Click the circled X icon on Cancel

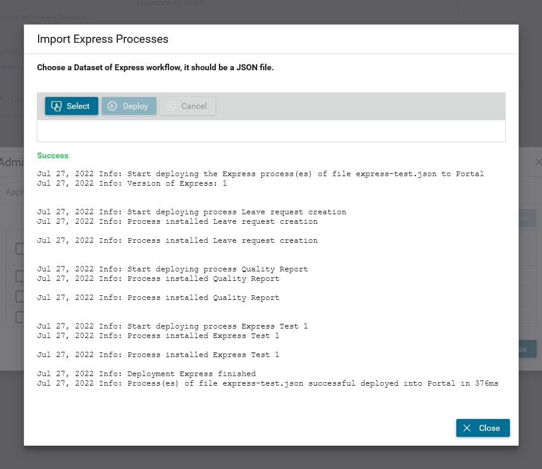171,106
